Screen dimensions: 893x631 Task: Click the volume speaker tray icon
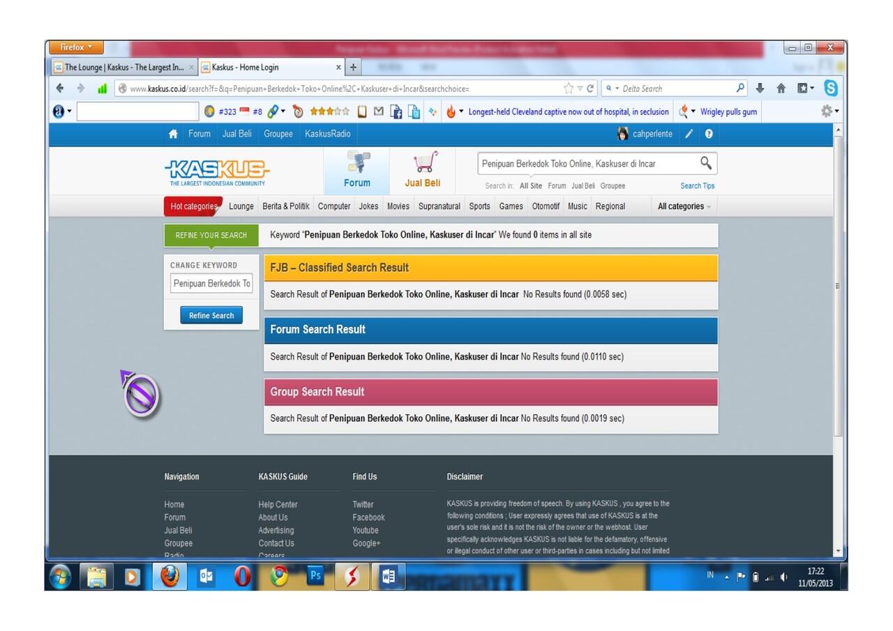(x=784, y=577)
